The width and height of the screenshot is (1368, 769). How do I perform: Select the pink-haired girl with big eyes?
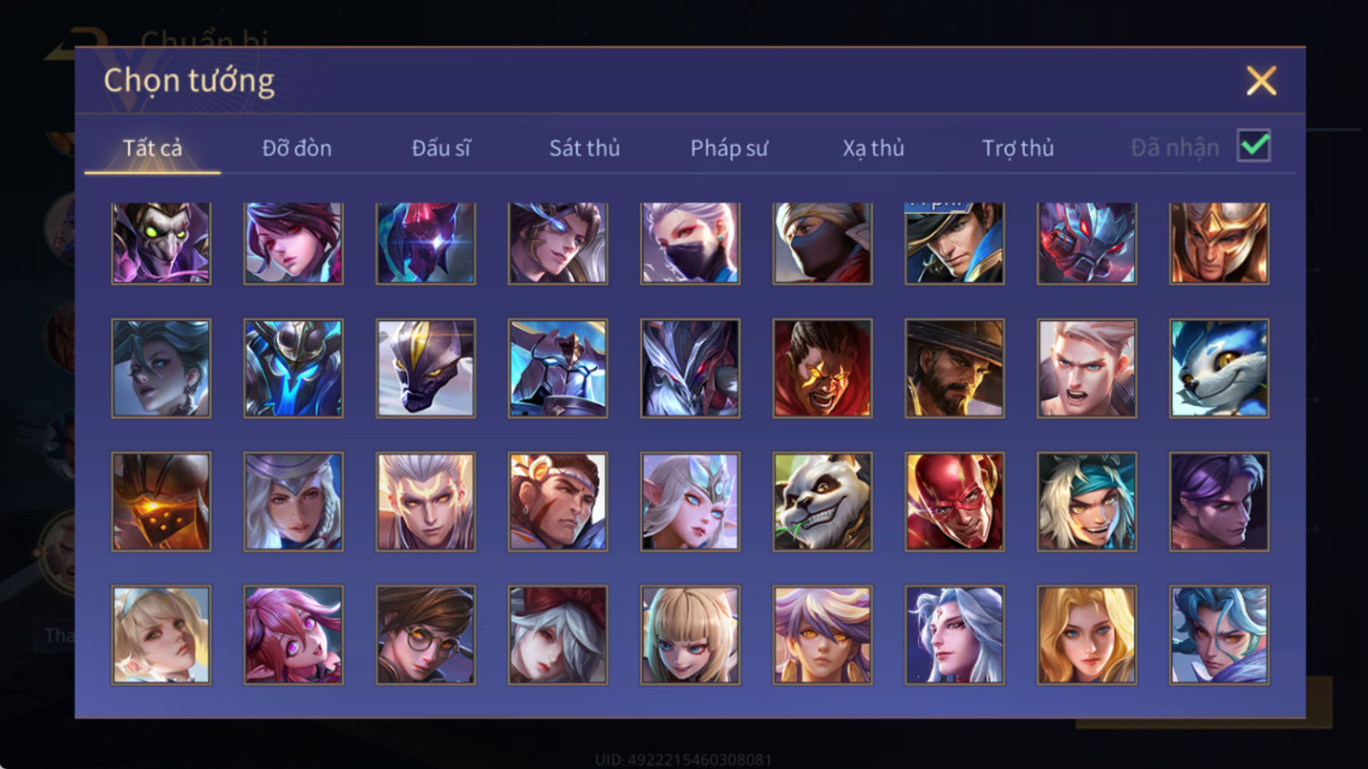293,635
